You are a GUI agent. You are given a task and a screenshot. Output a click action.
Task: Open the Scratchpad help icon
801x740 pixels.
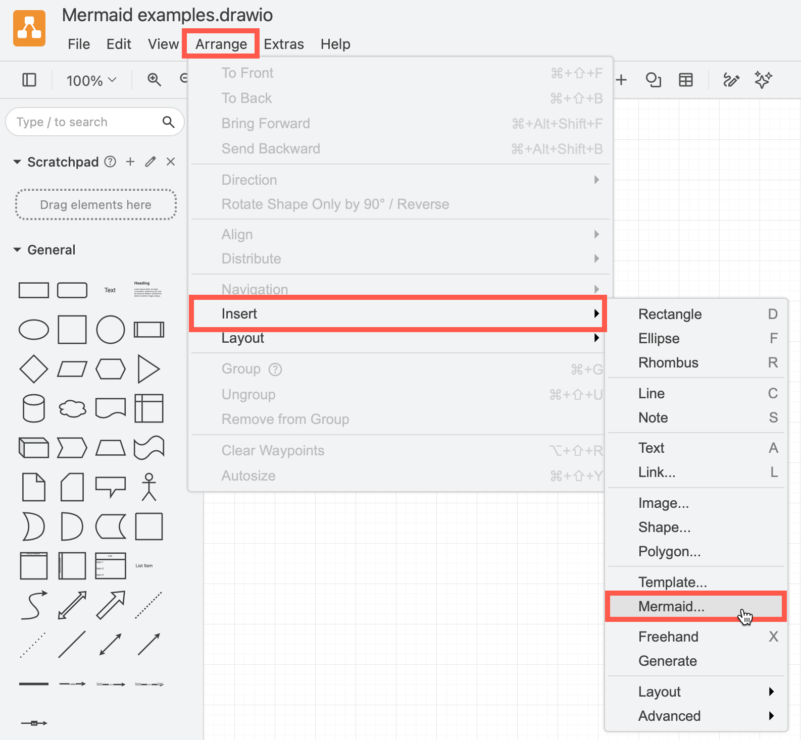tap(110, 162)
